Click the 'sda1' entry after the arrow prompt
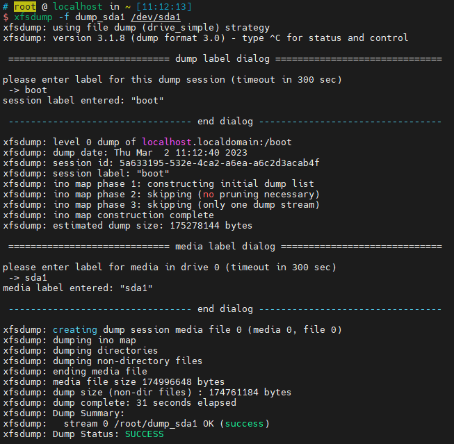The image size is (454, 444). coord(36,277)
